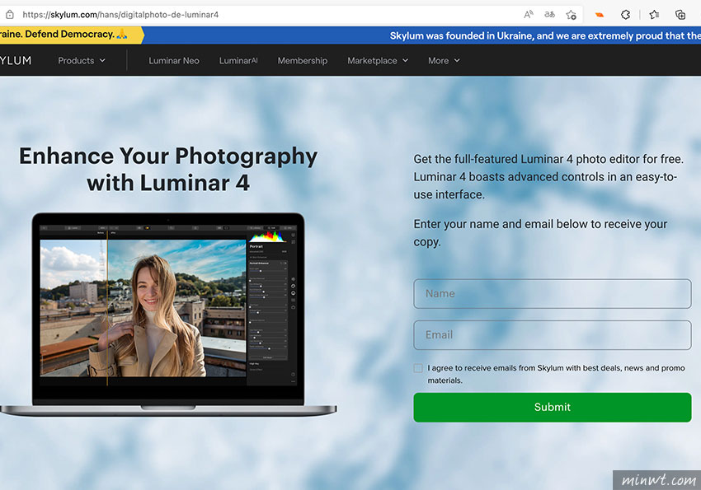Click the green Submit button
This screenshot has width=701, height=490.
(x=552, y=408)
